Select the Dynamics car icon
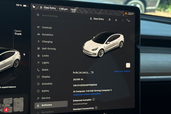171x114 pixels. (38, 35)
